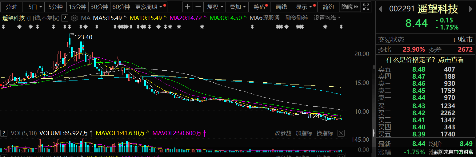Image resolution: width=476 pixels, height=157 pixels.
Task: Select the 60分钟 period tab
Action: tap(121, 7)
